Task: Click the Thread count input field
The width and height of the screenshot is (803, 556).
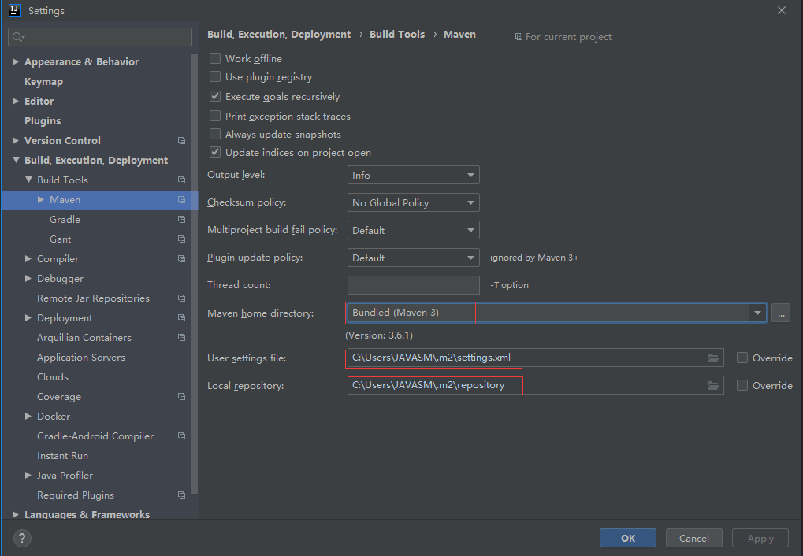Action: (413, 285)
